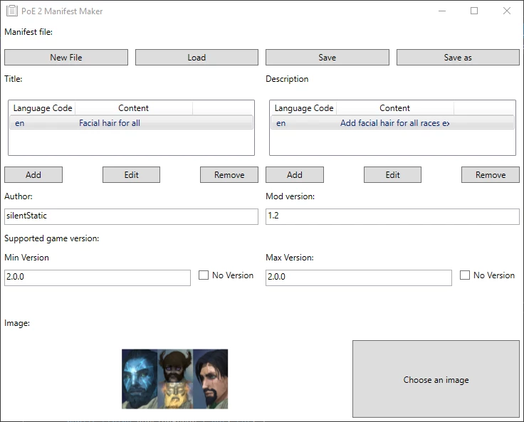Close the Manifest Maker window
The height and width of the screenshot is (422, 524).
[x=507, y=11]
